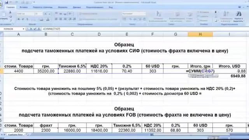249x140 pixels.
Task: Click the Cut scissors icon
Action: click(11, 12)
